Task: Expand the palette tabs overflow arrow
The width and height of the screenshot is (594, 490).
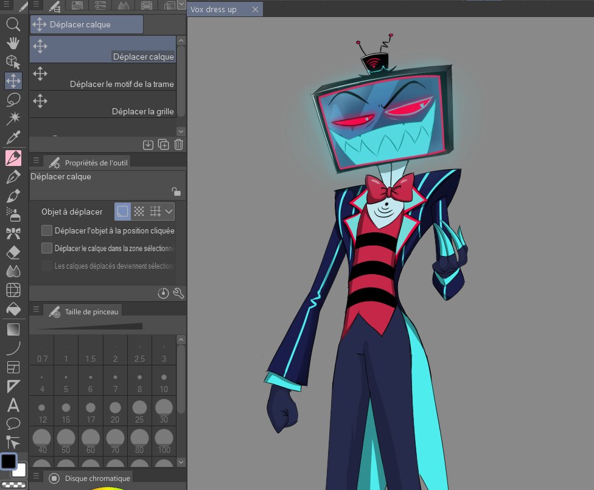Action: (181, 4)
